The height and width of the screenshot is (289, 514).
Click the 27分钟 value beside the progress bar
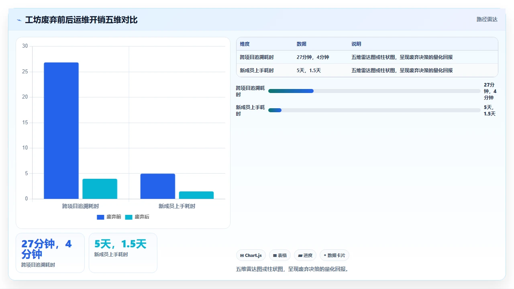point(490,91)
